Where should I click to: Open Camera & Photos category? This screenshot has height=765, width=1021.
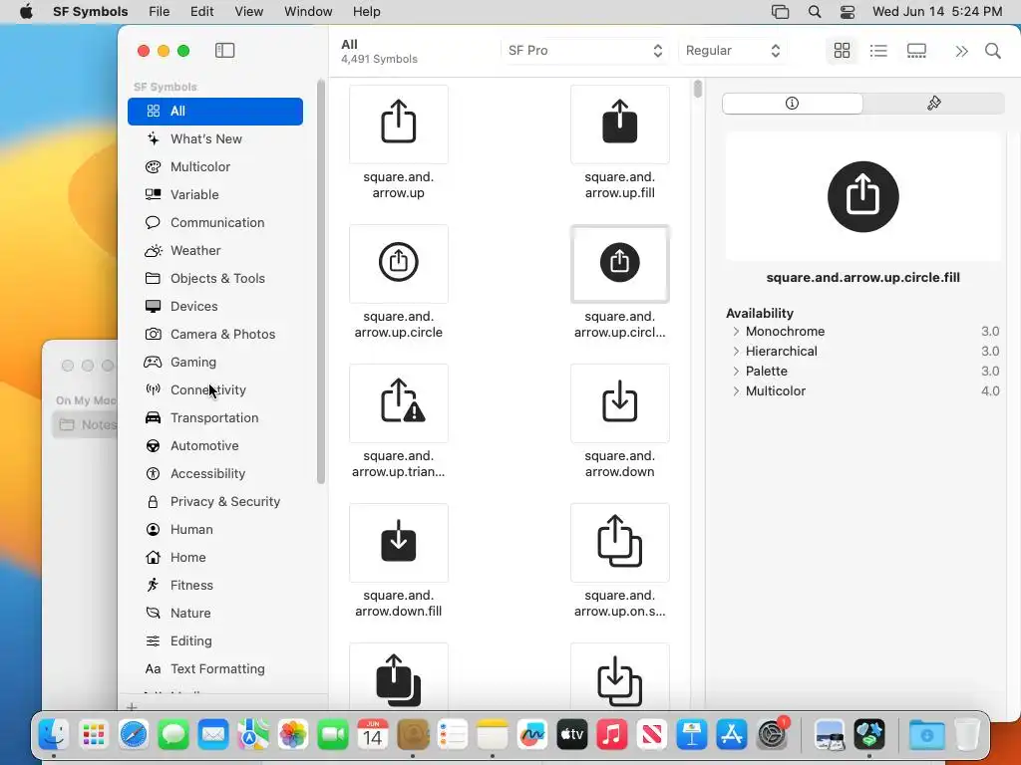click(215, 335)
